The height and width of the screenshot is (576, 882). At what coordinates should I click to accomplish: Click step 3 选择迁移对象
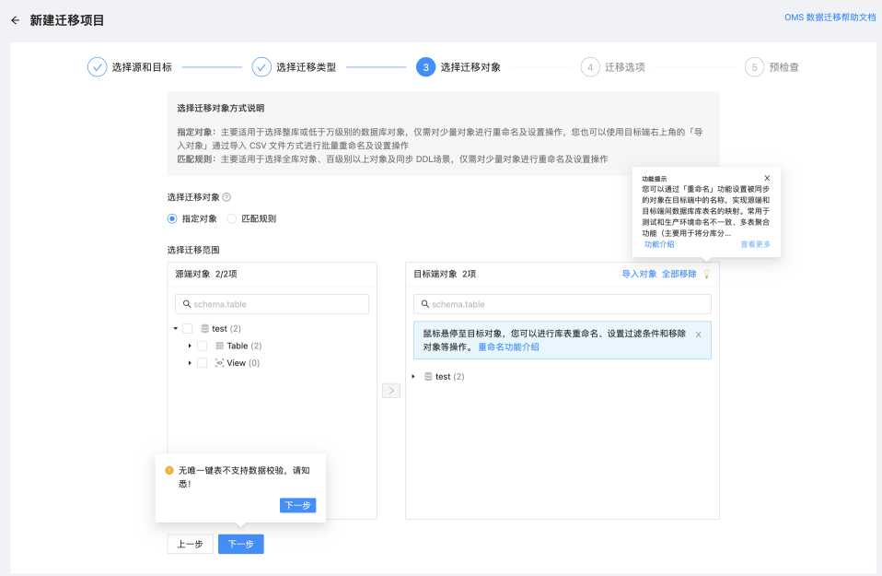(x=458, y=67)
